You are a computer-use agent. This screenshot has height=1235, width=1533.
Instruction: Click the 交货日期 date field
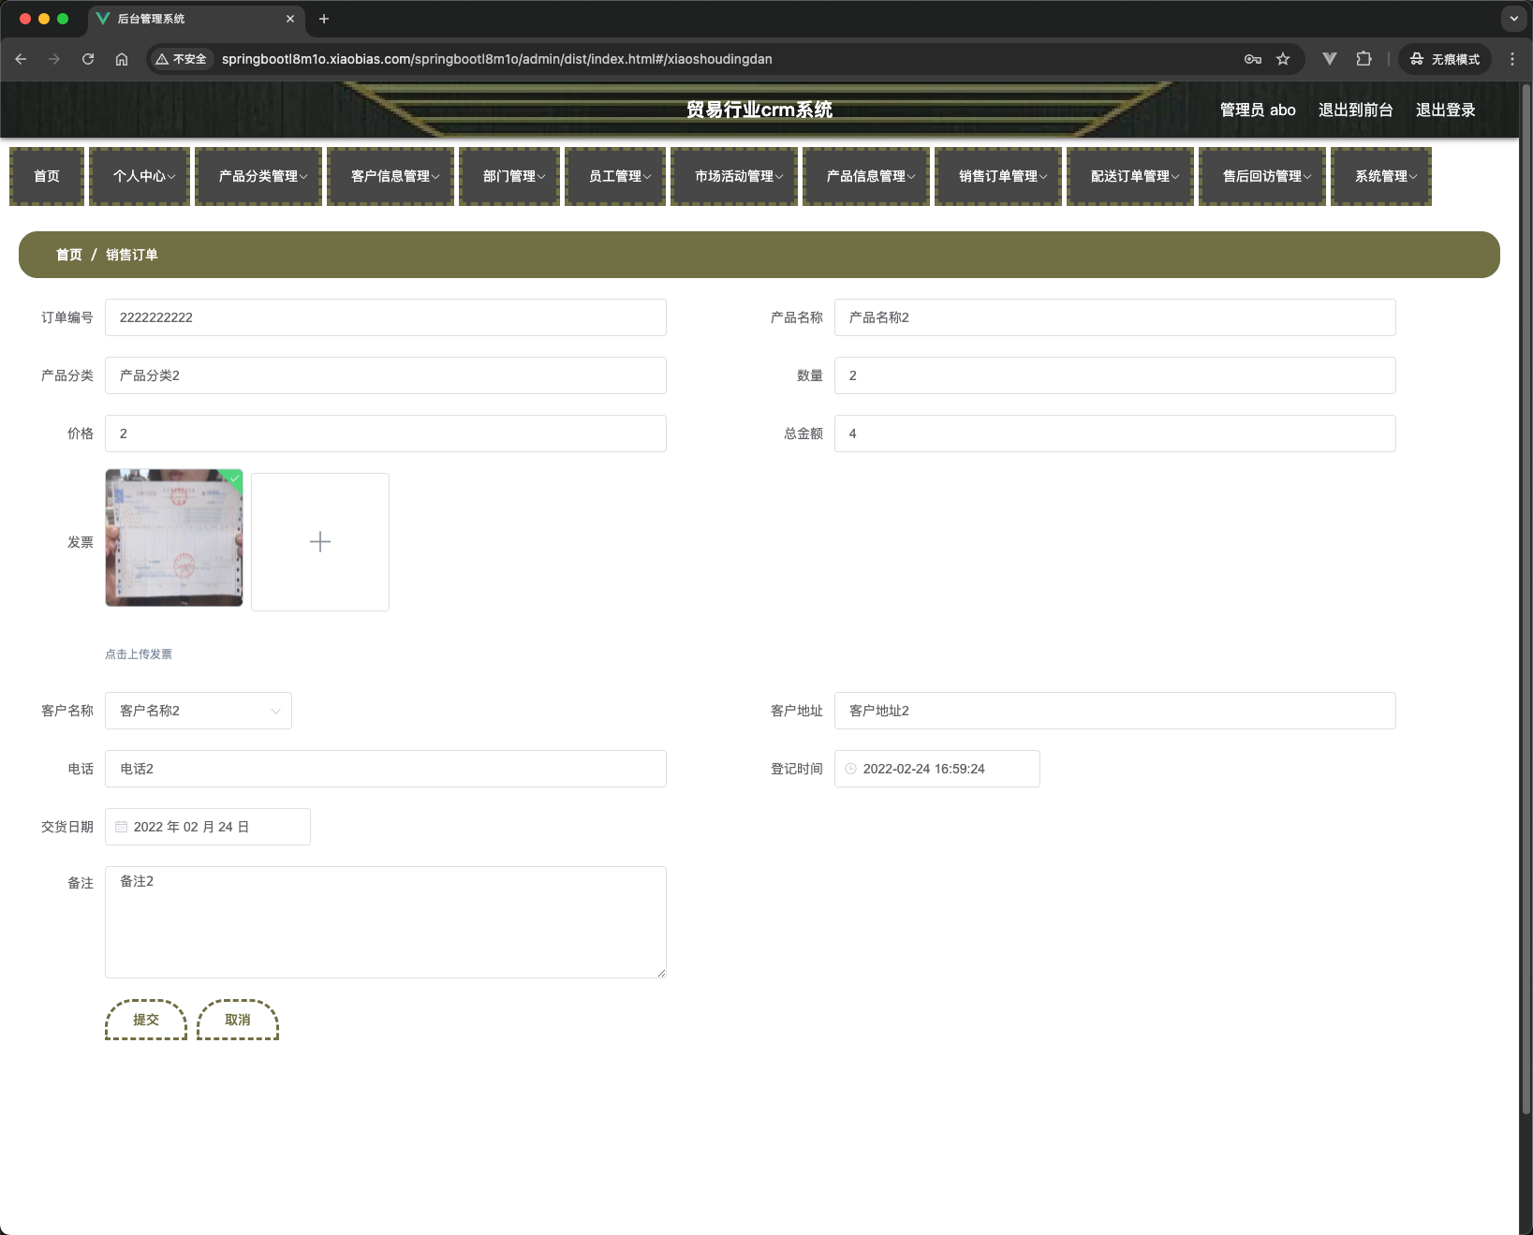(208, 827)
